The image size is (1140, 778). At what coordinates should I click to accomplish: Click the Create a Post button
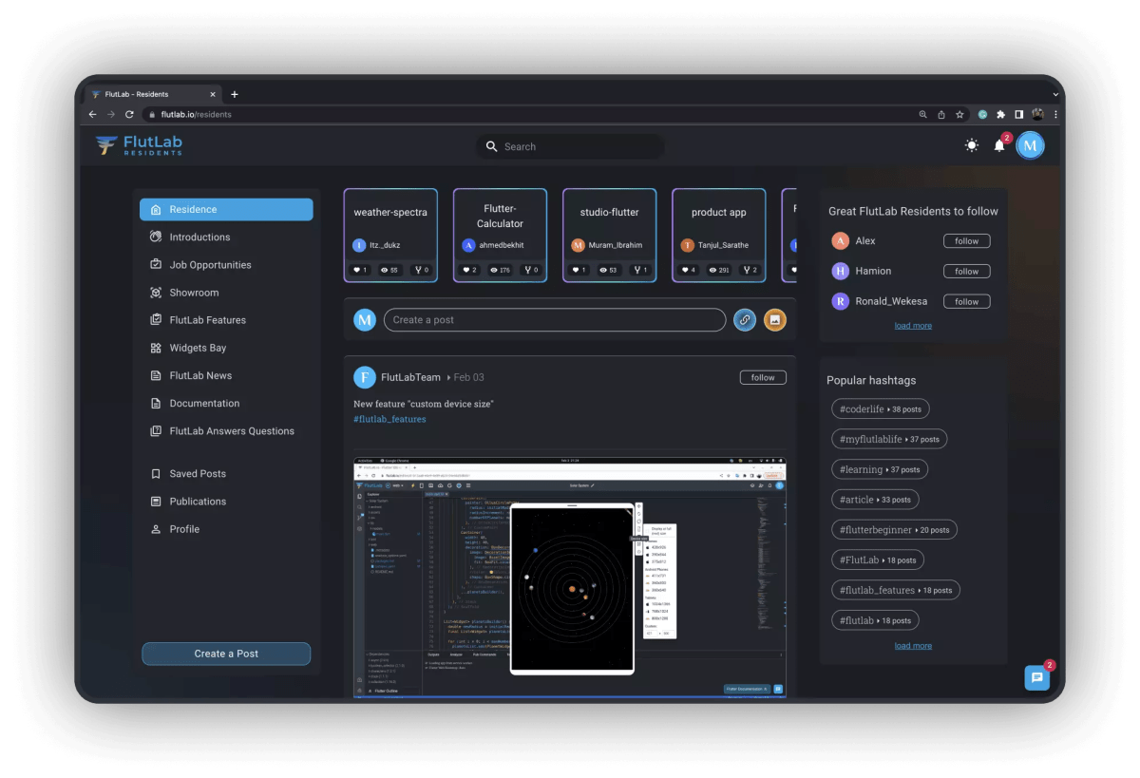click(x=226, y=654)
